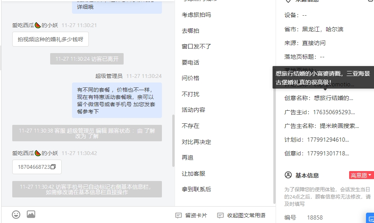374x223 pixels.
Task: Click the 来源：直接访问 field
Action: tap(305, 43)
